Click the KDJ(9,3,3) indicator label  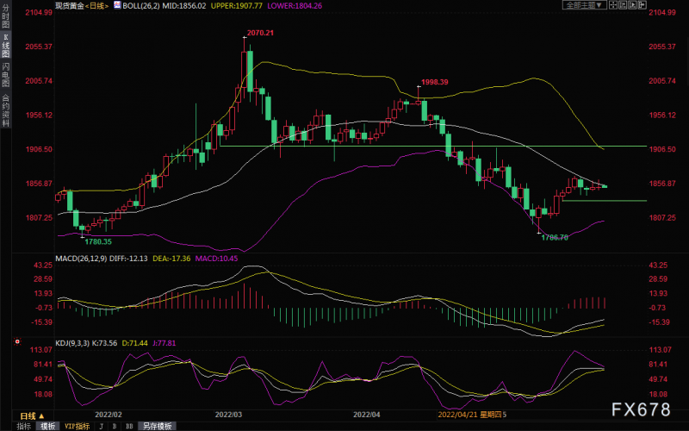pos(73,343)
